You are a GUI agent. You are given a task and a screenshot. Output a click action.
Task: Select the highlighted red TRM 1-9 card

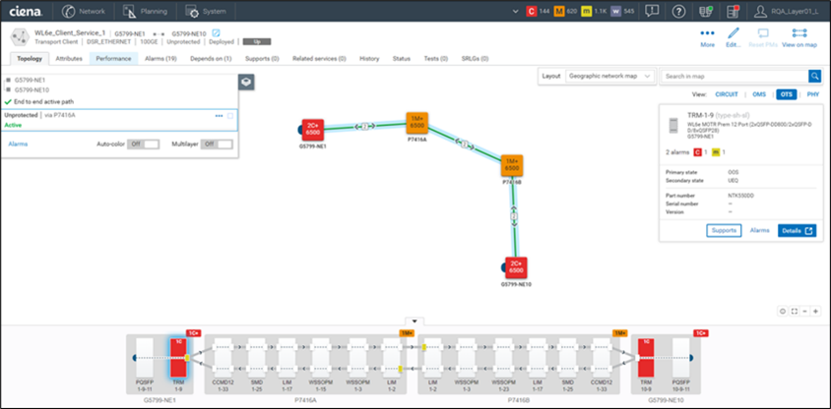tap(178, 358)
